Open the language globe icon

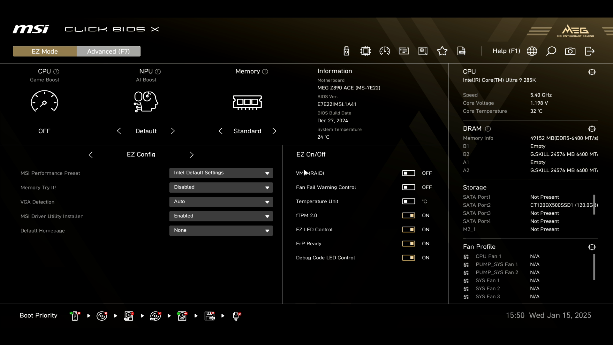[532, 51]
